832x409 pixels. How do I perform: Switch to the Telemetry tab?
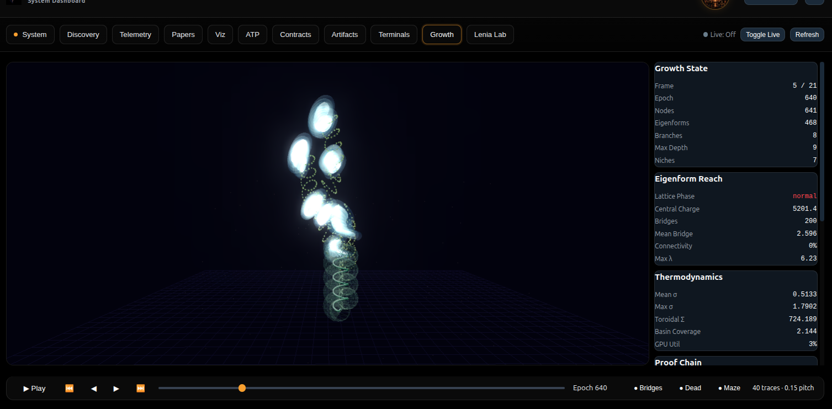[x=135, y=35]
